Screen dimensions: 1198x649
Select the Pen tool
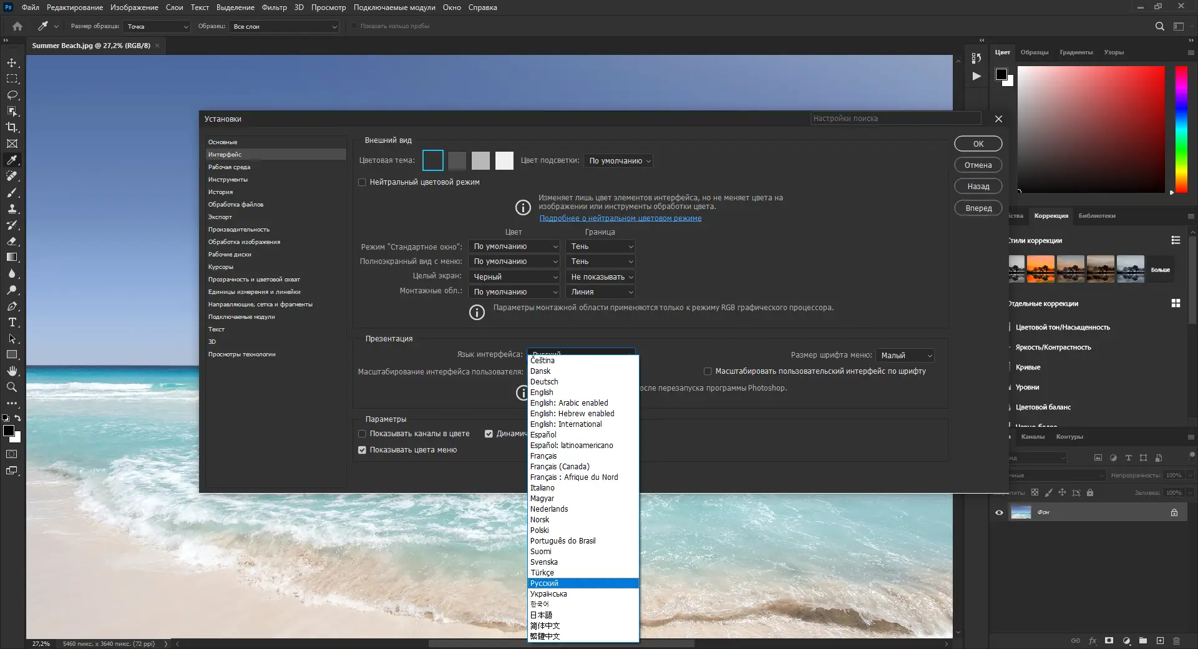[12, 306]
